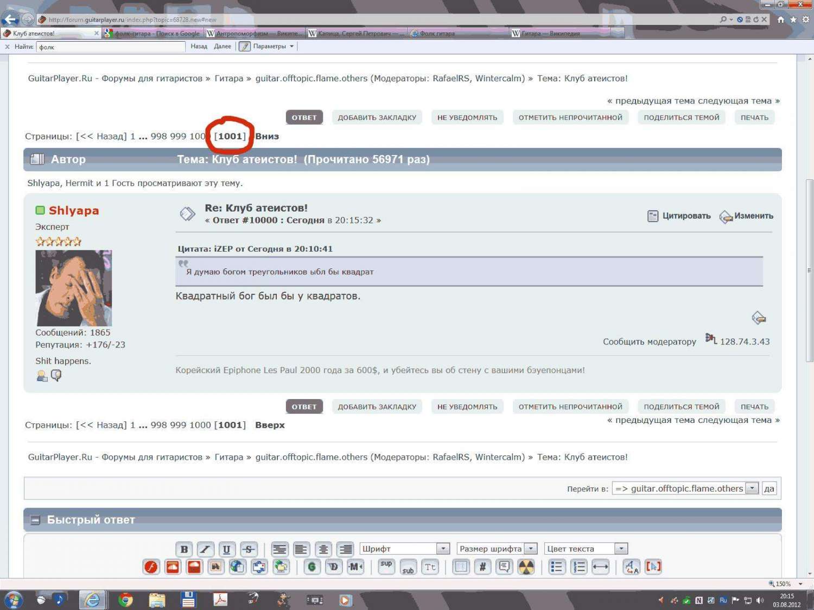
Task: Apply italic formatting in quick reply
Action: coord(205,549)
